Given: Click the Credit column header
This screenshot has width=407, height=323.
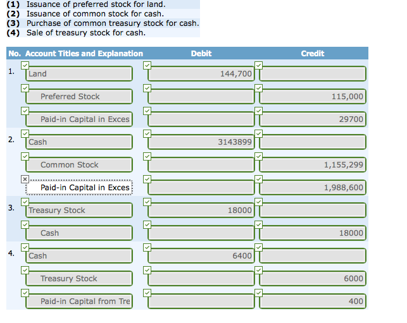Looking at the screenshot, I should click(313, 53).
